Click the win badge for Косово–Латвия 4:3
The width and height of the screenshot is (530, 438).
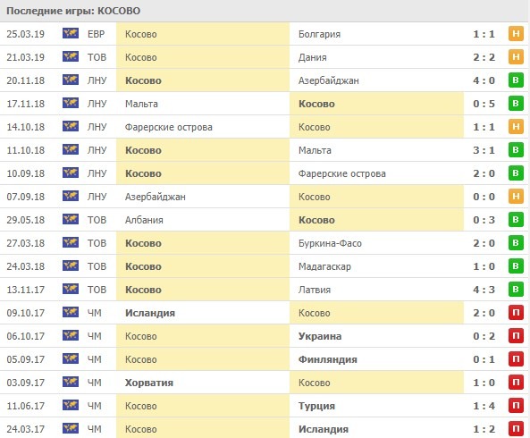click(516, 290)
